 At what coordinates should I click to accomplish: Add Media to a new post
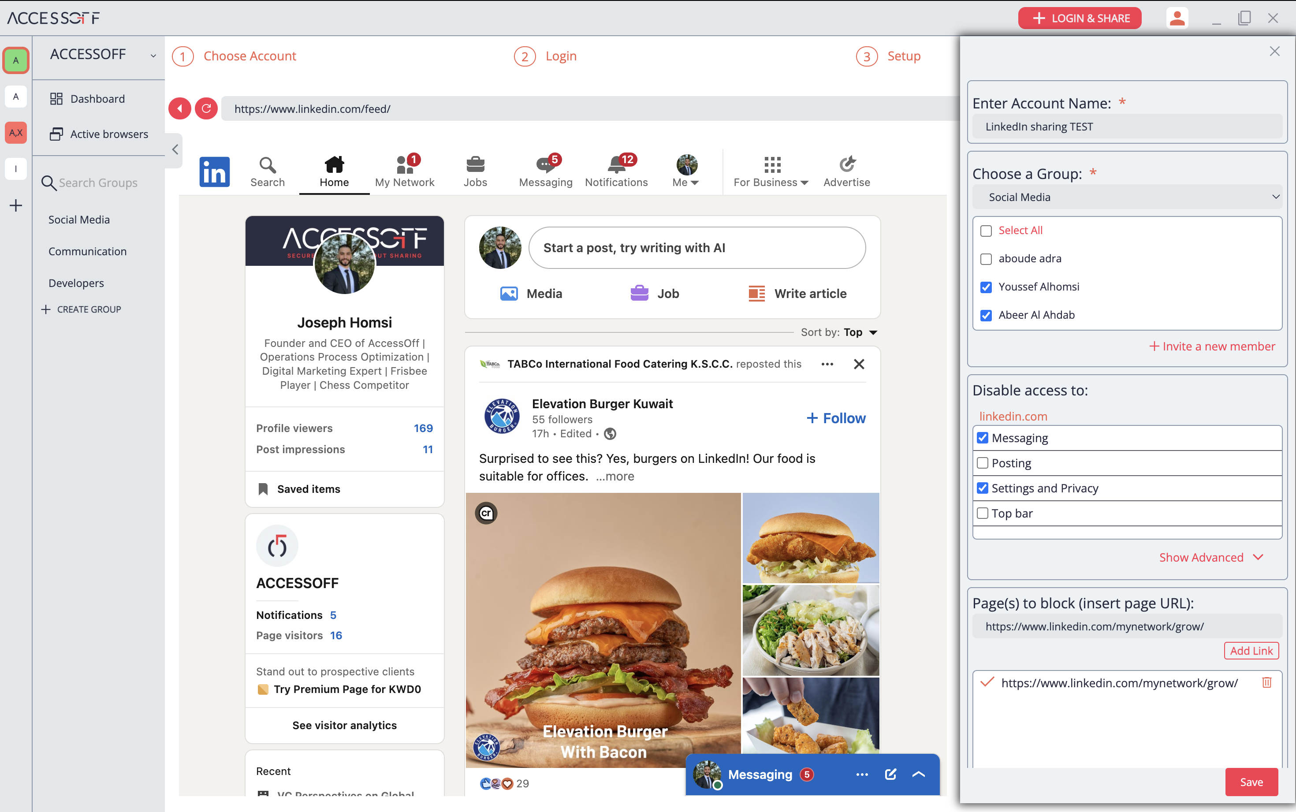coord(531,294)
